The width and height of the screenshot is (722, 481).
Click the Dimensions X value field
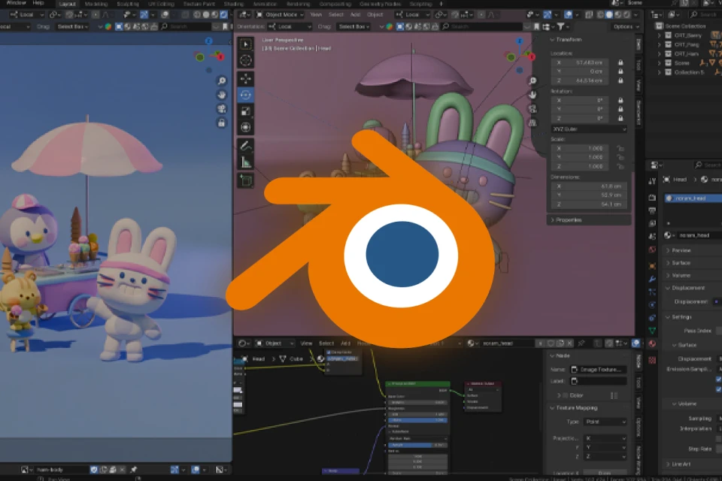coord(589,186)
